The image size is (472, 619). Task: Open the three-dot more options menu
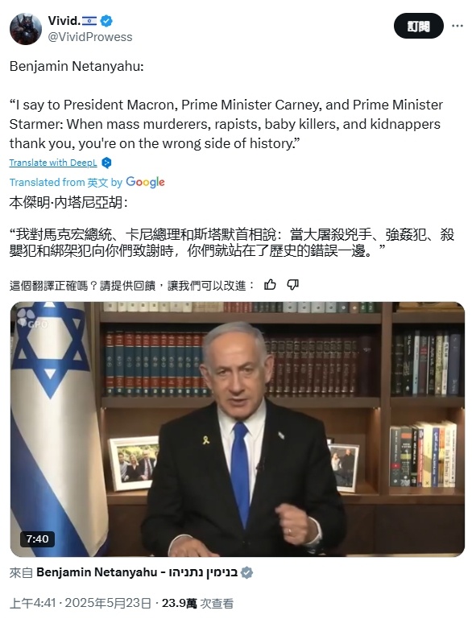tap(457, 26)
